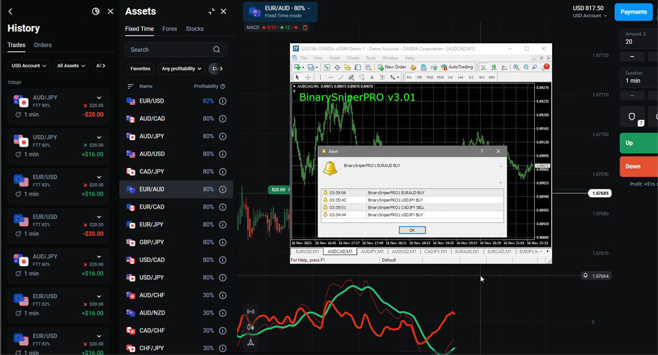Click the Amount input showing 20
This screenshot has width=658, height=355.
tap(639, 38)
